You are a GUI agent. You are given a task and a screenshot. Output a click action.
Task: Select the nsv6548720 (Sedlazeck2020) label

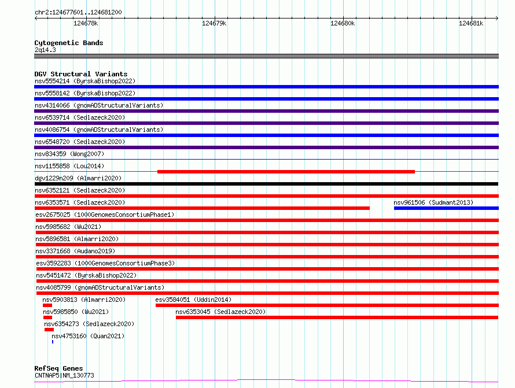point(80,142)
